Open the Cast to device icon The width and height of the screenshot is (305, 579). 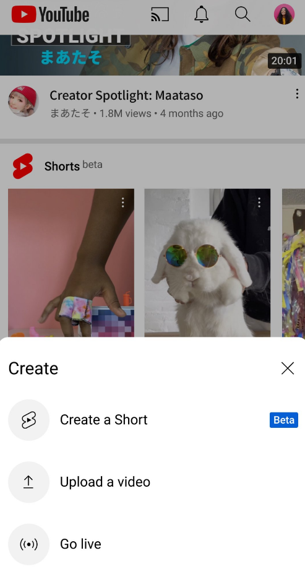[x=160, y=15]
